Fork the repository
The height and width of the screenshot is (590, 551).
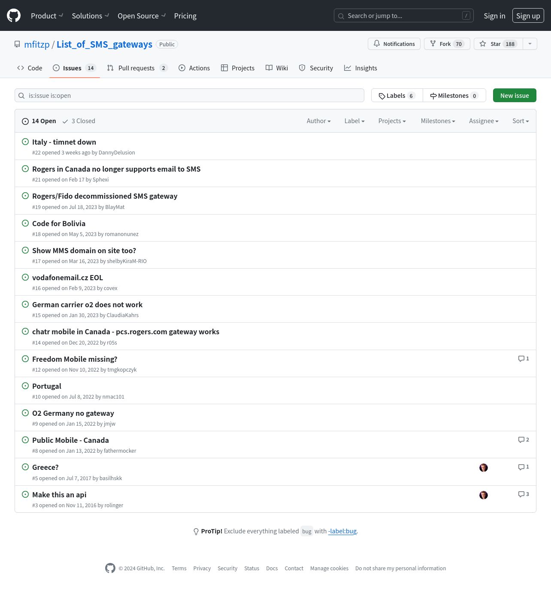point(447,44)
